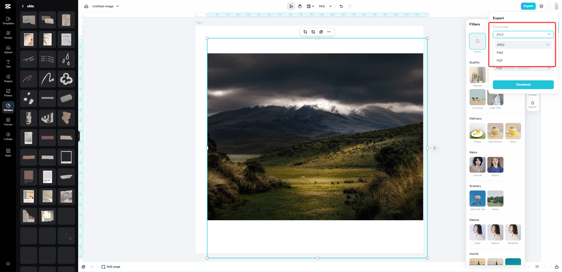The image size is (562, 272).
Task: Click the Add page button
Action: (111, 267)
